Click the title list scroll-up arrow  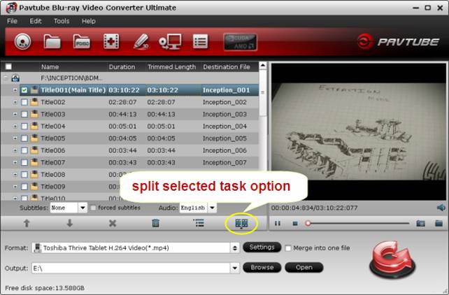point(262,66)
